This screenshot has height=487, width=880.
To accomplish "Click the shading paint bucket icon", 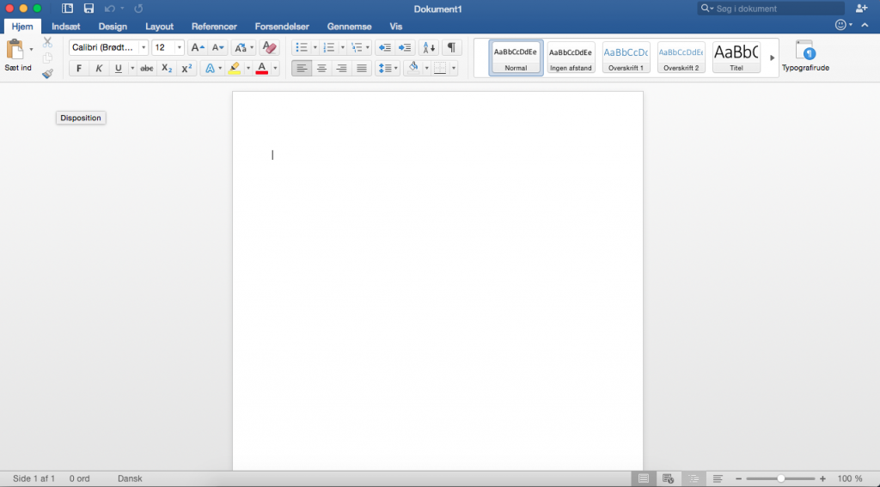I will [413, 69].
